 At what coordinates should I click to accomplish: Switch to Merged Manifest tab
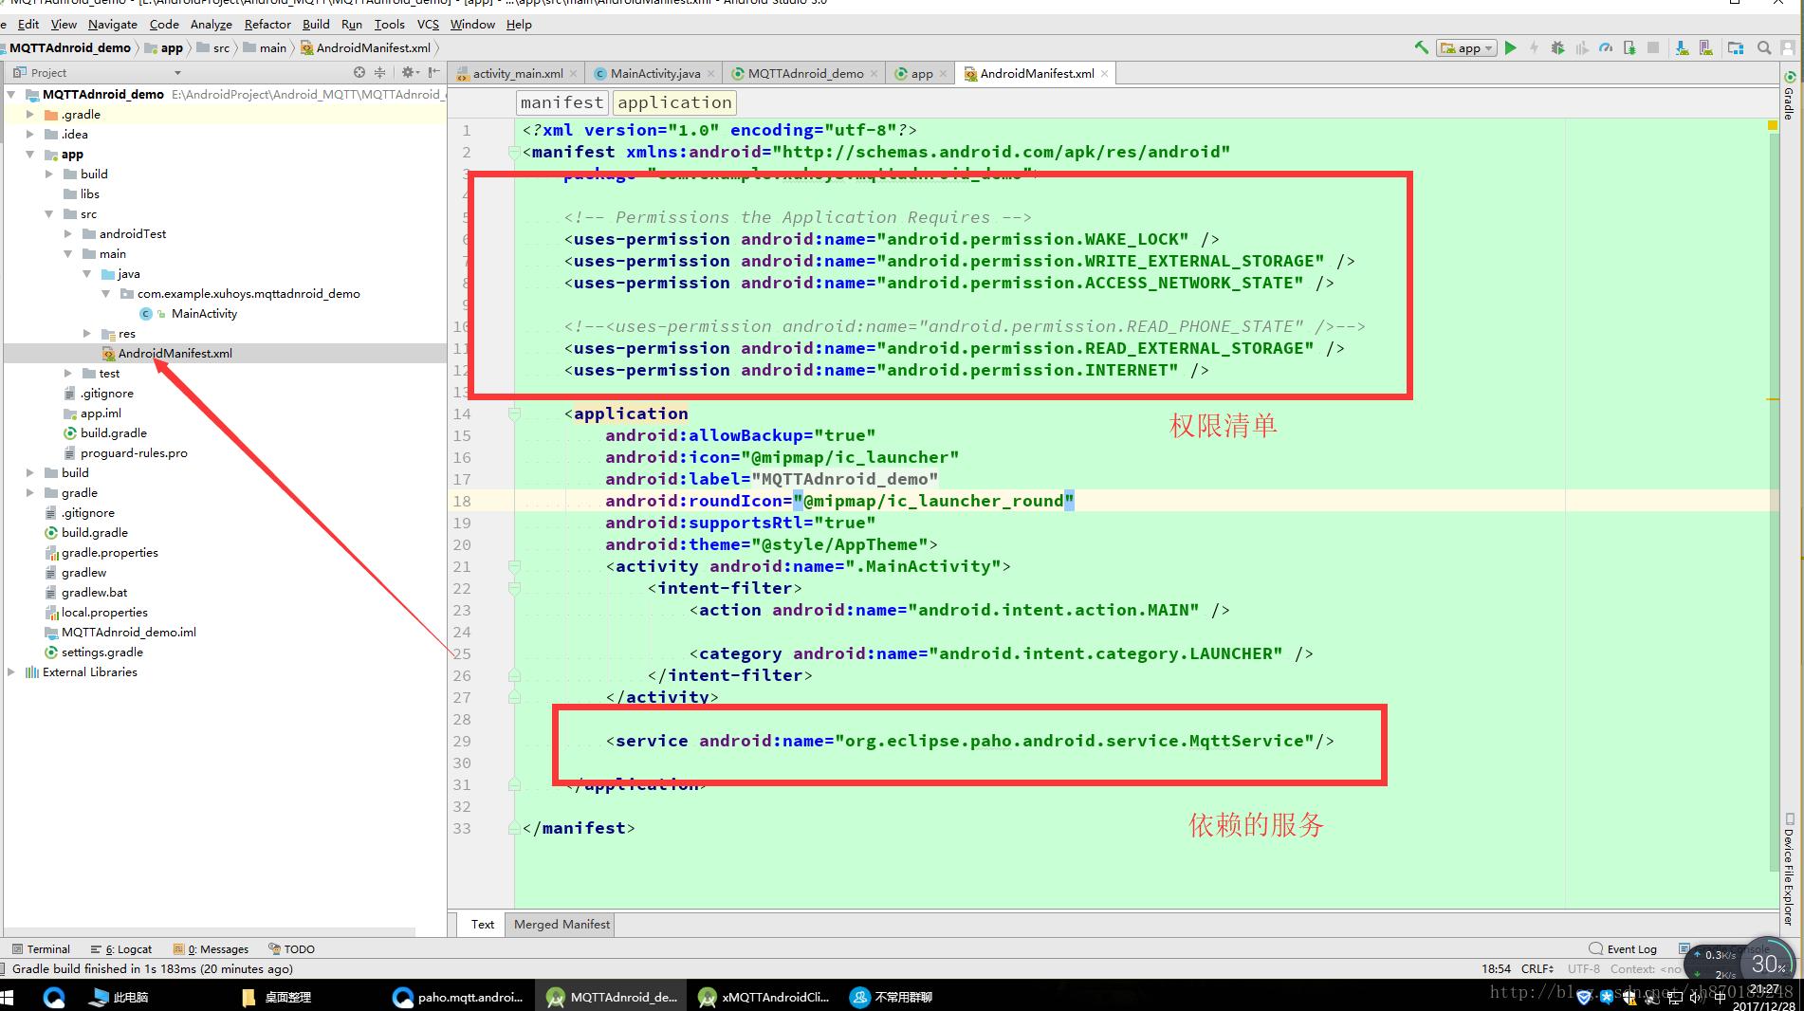pos(561,924)
